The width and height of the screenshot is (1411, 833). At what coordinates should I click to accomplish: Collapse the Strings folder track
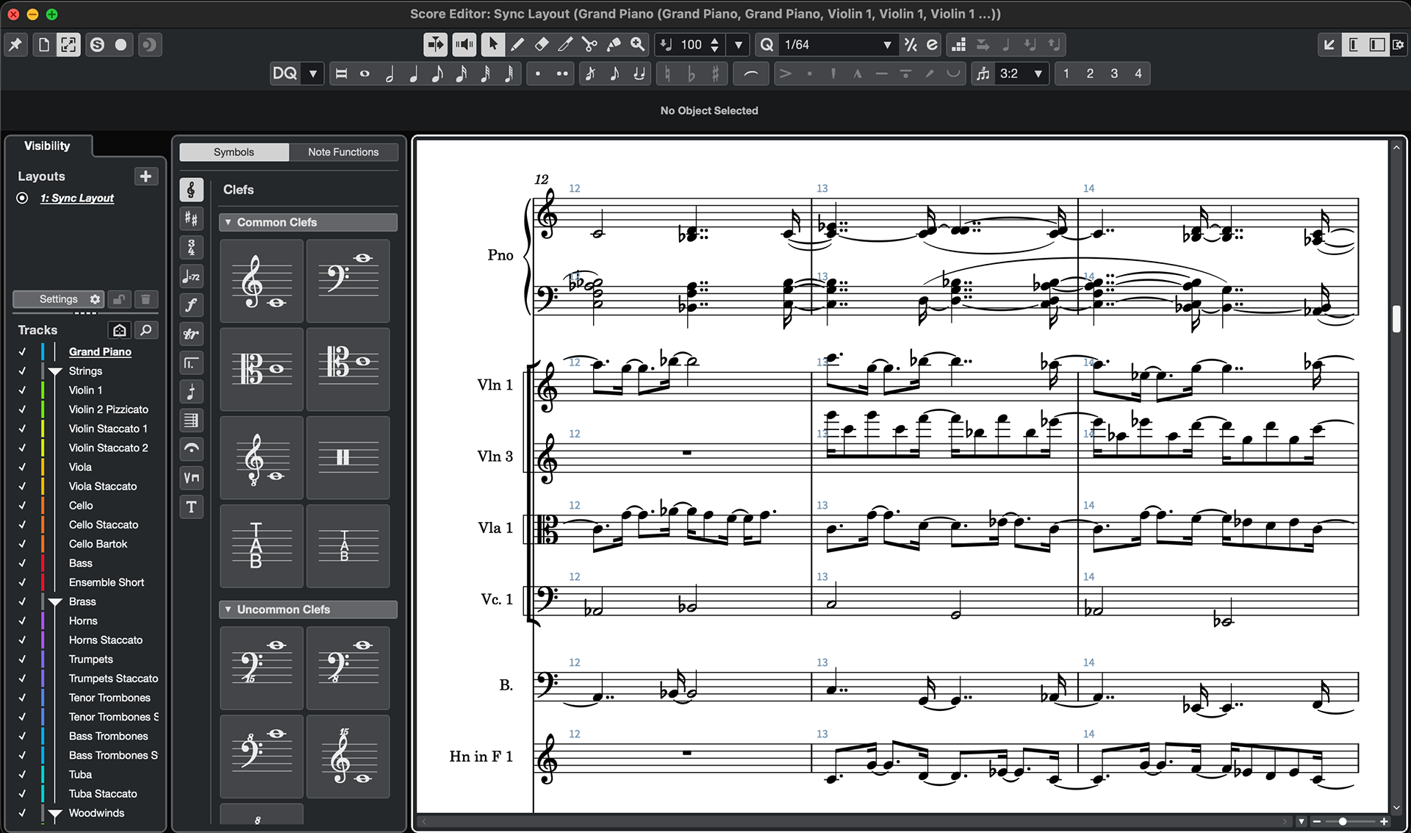tap(55, 372)
